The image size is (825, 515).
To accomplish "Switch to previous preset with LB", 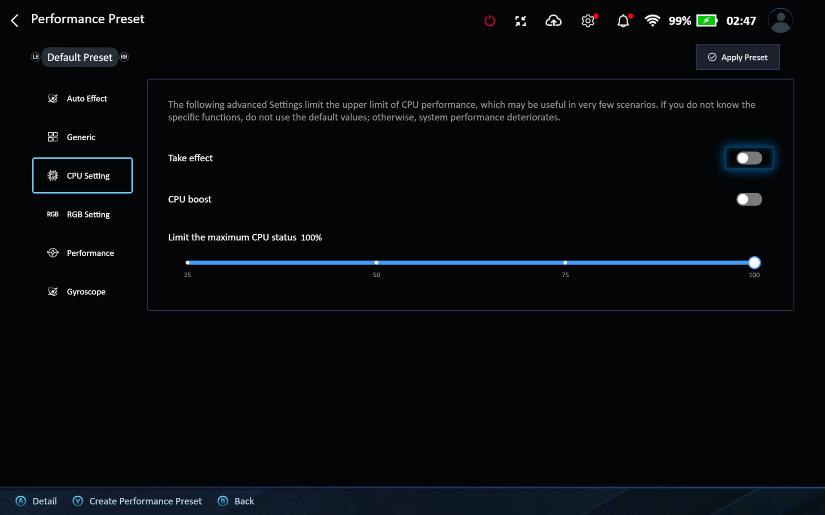I will pos(36,57).
